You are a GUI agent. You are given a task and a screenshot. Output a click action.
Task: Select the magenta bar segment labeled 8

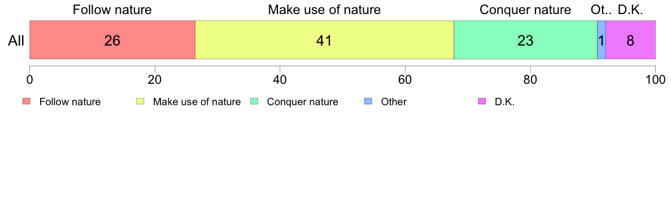[630, 40]
